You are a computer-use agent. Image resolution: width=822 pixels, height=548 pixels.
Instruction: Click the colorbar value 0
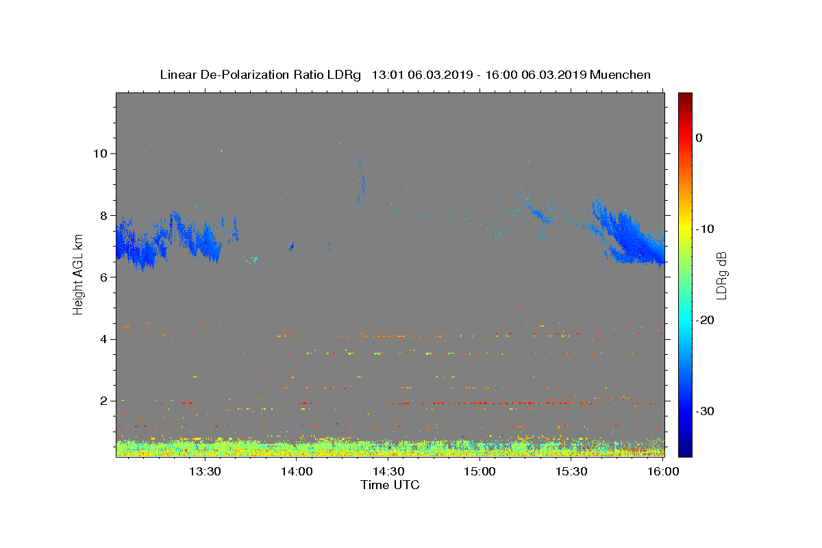click(699, 138)
